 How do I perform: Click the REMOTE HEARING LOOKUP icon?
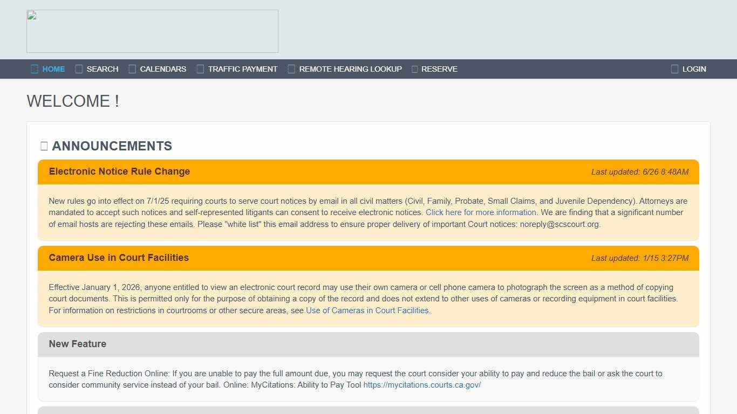(291, 68)
